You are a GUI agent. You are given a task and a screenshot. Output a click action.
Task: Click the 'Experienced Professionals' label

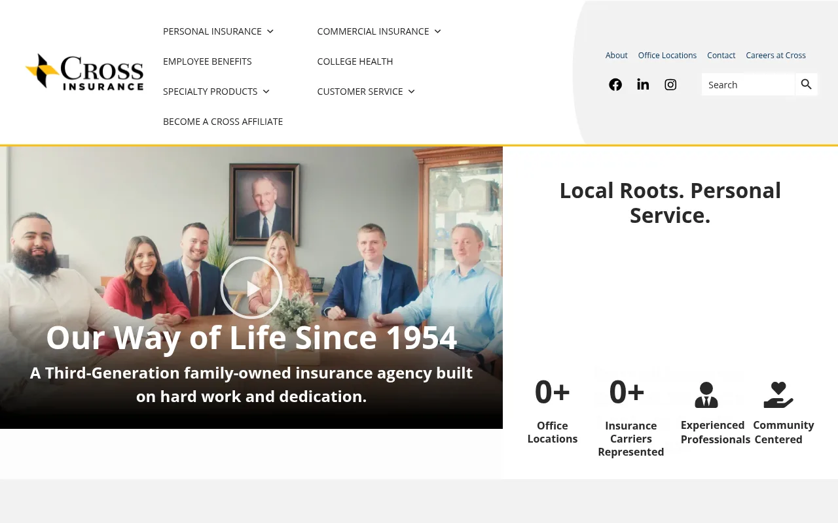tap(716, 432)
